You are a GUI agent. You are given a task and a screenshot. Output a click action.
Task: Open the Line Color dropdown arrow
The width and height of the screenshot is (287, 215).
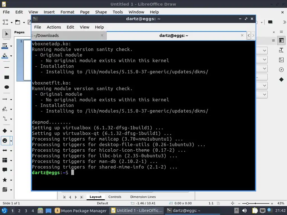click(x=11, y=46)
